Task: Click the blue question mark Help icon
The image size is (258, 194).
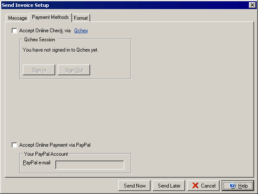Action: point(233,186)
